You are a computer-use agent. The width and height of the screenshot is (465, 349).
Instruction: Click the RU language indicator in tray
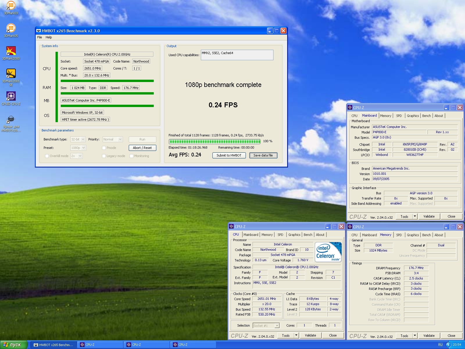click(x=440, y=345)
